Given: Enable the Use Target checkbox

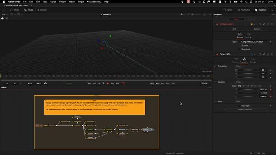Looking at the screenshot, I should tap(239, 106).
